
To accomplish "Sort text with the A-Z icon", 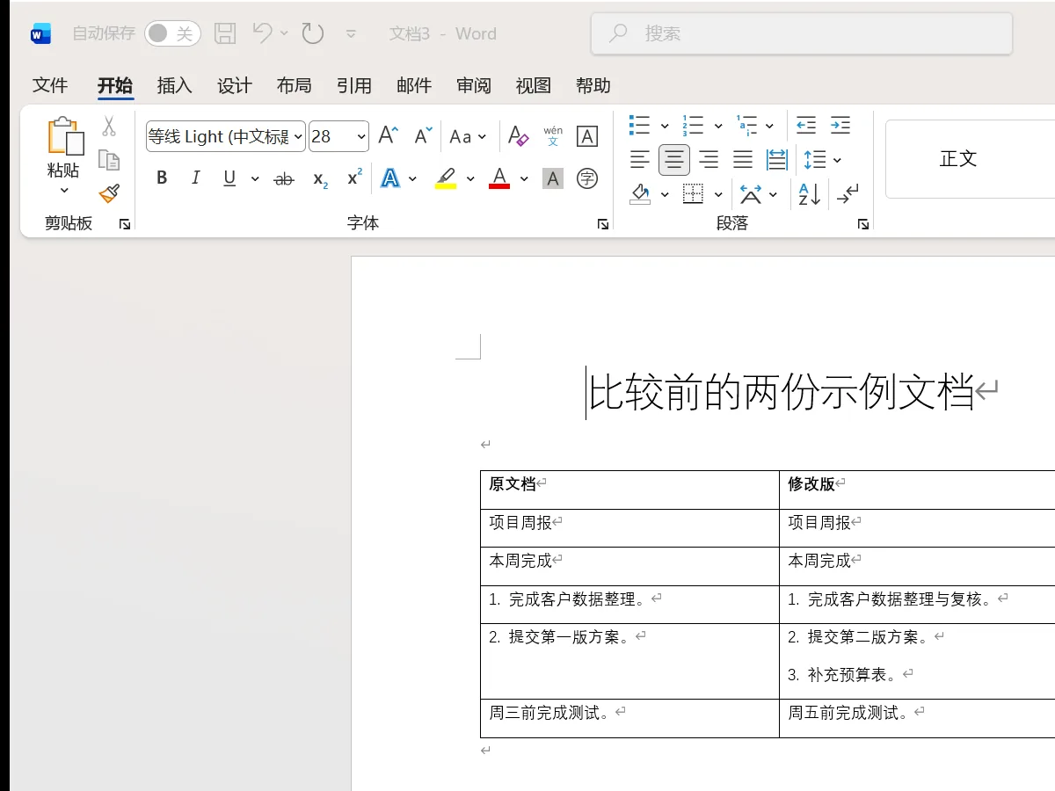I will coord(809,194).
